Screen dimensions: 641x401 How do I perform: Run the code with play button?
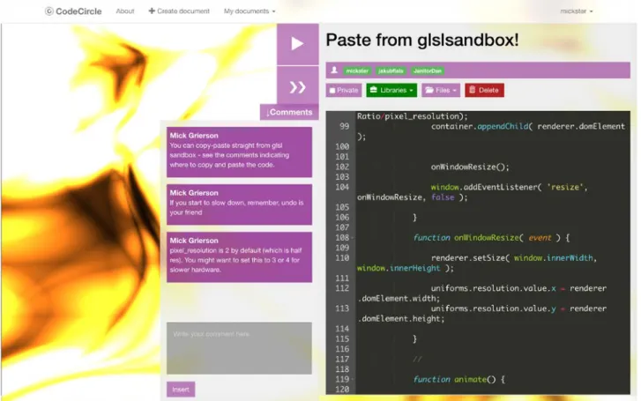pos(298,44)
